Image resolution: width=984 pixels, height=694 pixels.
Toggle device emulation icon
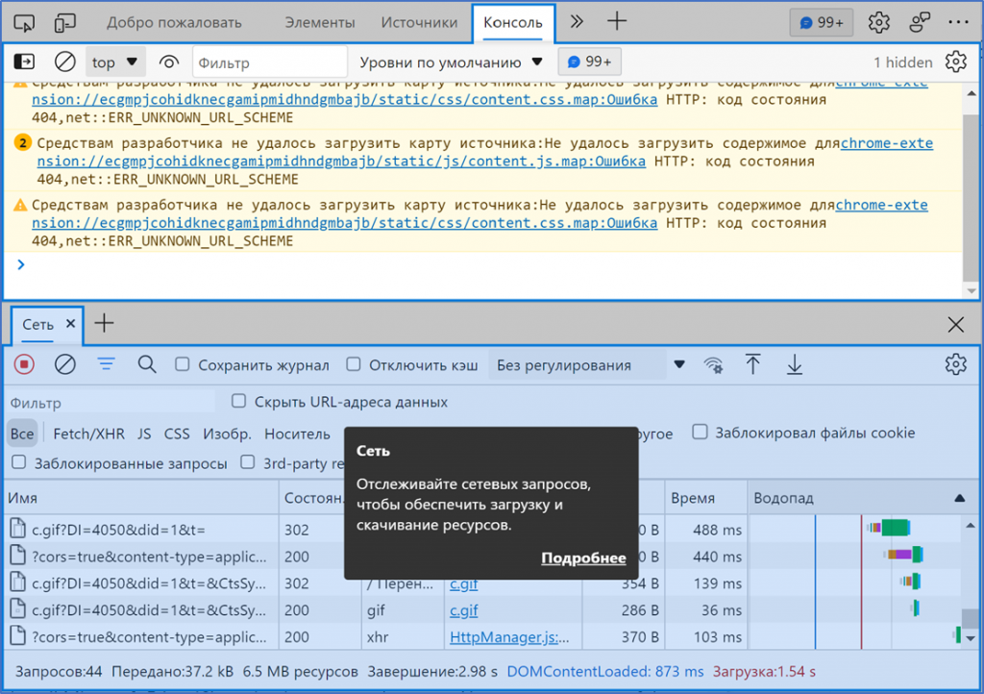pyautogui.click(x=65, y=23)
